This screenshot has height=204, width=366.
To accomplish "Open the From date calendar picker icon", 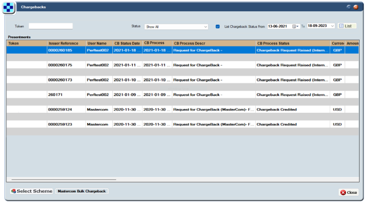I will [x=295, y=26].
